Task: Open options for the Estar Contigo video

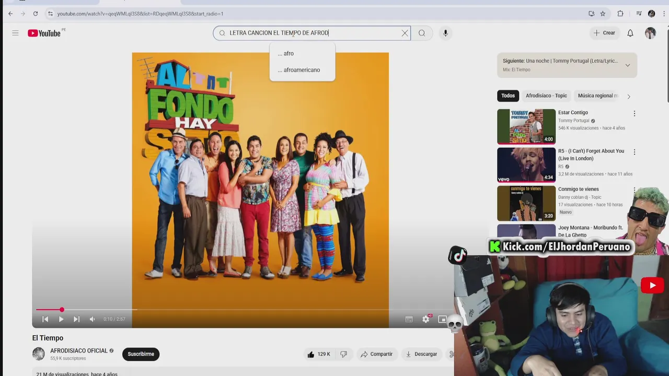Action: 635,113
